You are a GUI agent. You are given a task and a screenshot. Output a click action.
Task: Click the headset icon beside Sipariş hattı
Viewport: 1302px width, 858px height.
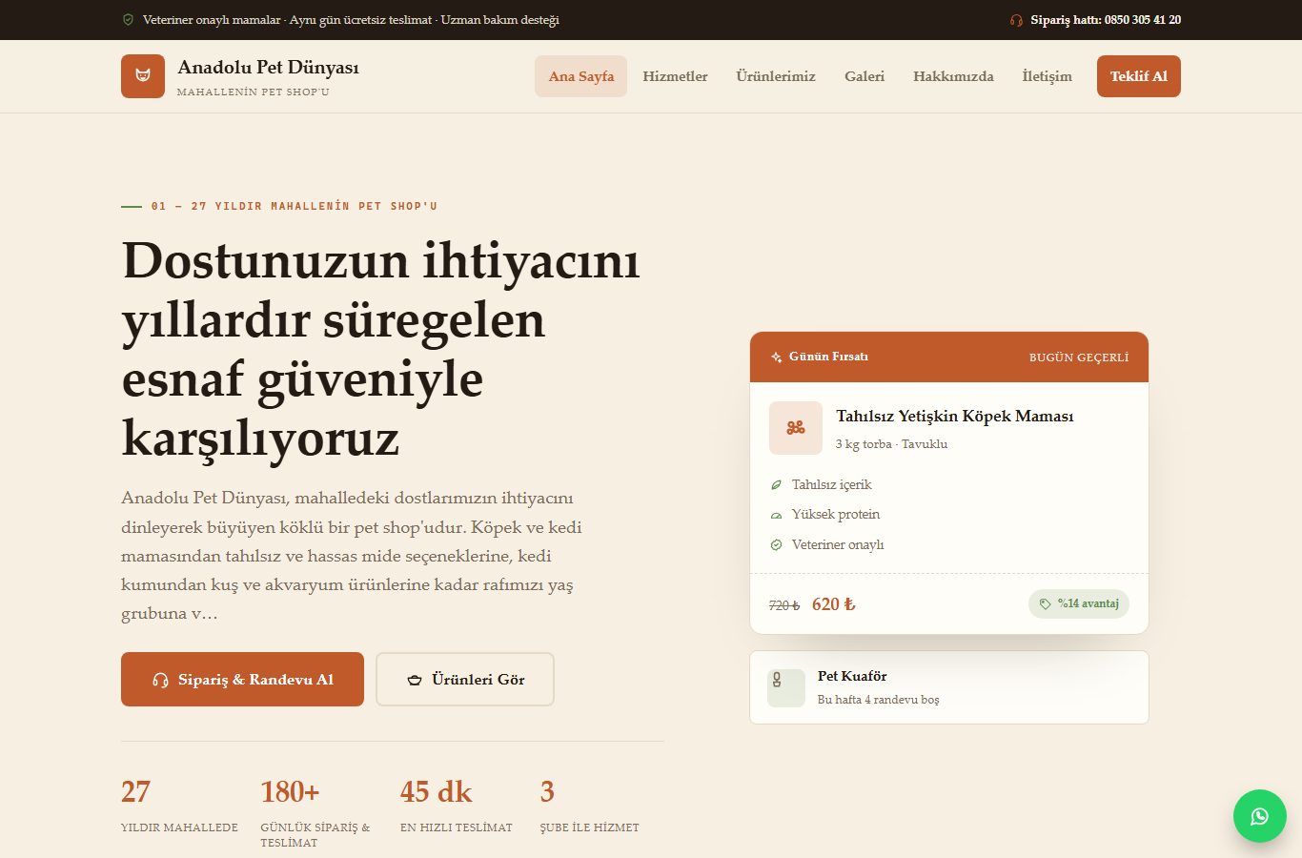coord(1016,20)
